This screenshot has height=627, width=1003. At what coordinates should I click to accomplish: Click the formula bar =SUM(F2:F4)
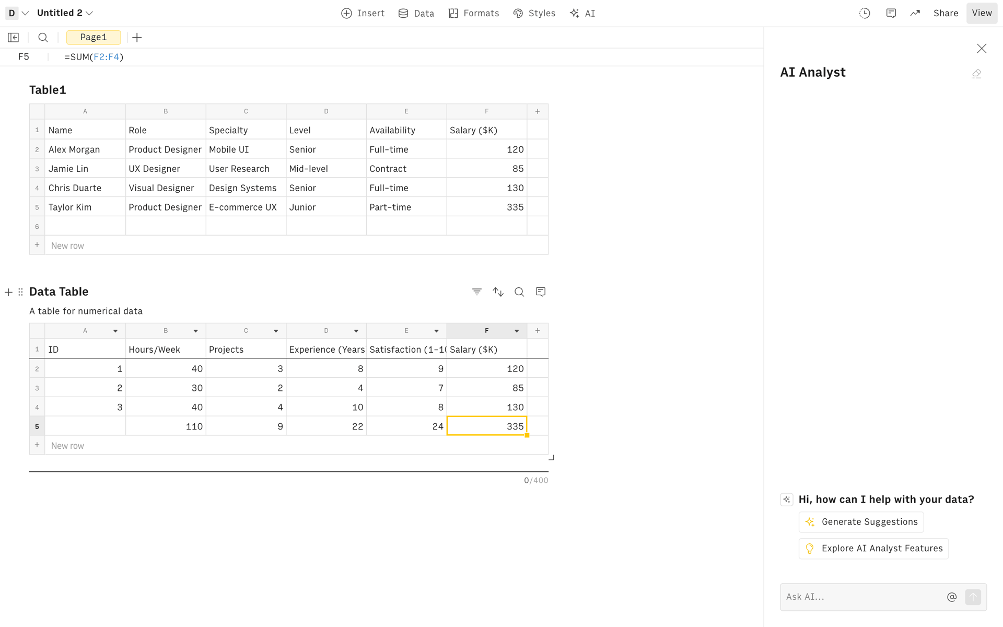click(x=94, y=57)
